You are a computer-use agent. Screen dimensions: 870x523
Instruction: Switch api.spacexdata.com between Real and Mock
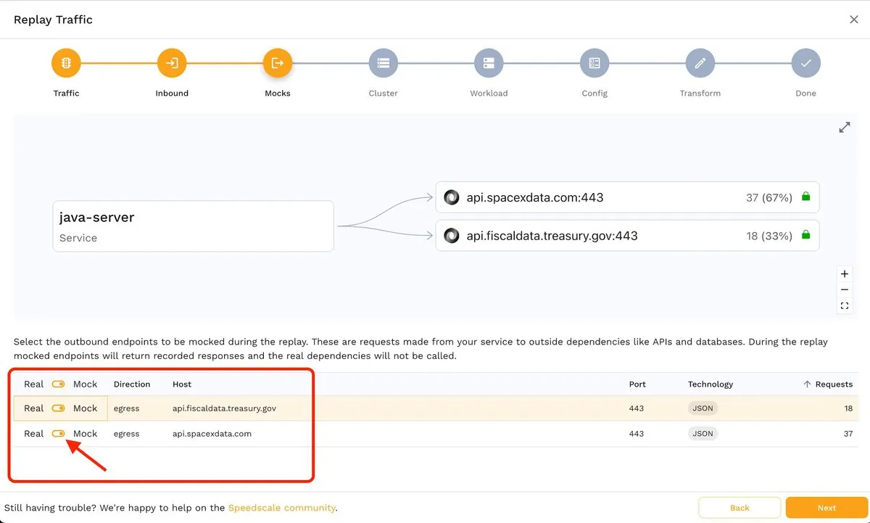click(x=59, y=434)
